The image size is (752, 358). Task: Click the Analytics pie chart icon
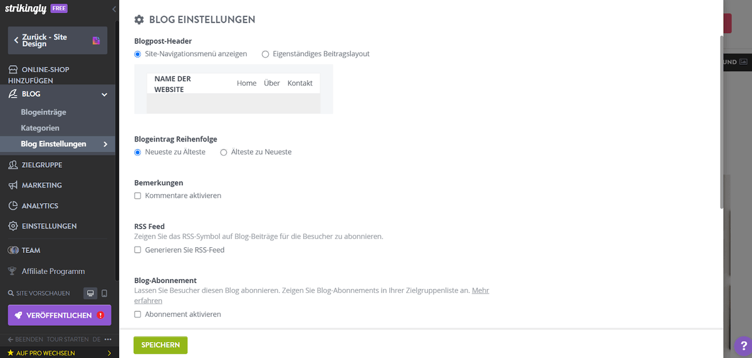coord(13,206)
